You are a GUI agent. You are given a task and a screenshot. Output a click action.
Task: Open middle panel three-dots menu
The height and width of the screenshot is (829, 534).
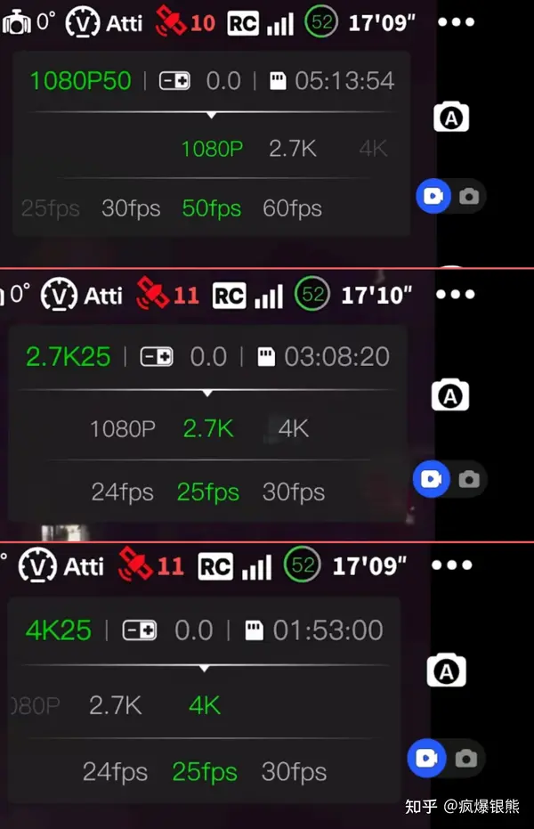pyautogui.click(x=455, y=295)
